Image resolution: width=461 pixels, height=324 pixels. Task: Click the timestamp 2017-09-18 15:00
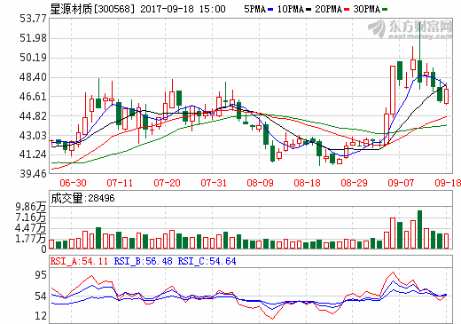183,9
